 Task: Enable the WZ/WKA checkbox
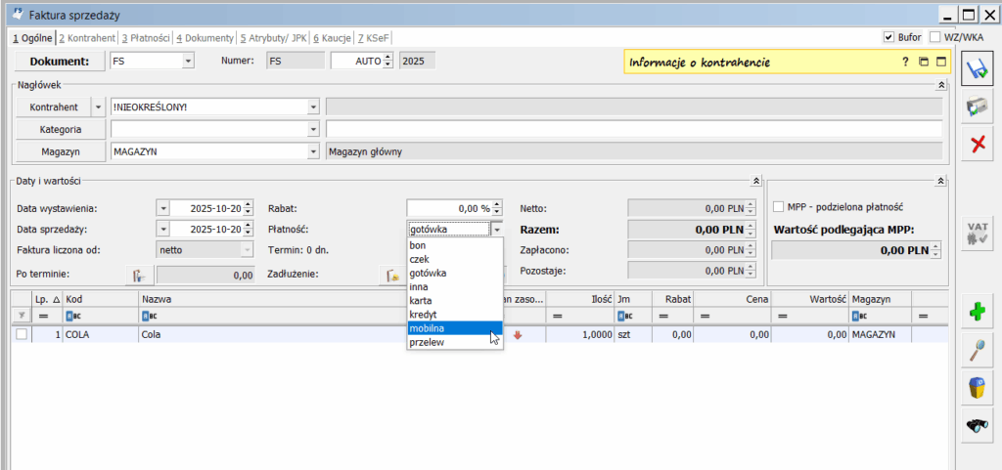point(934,37)
